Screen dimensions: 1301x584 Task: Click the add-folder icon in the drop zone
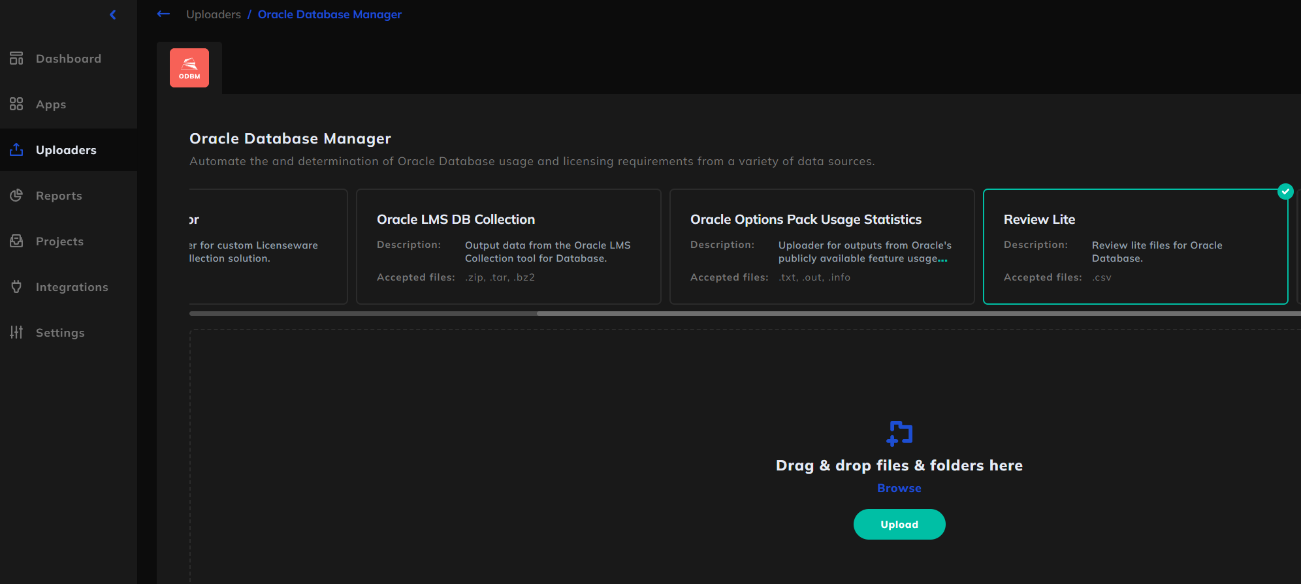point(899,433)
